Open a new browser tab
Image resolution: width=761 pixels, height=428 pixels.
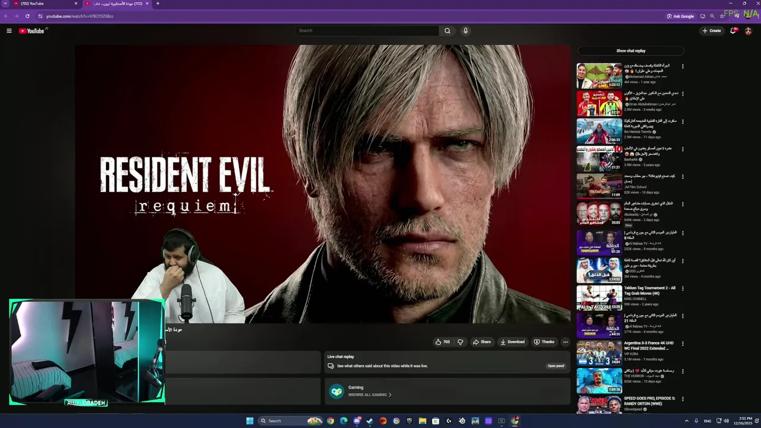click(158, 4)
